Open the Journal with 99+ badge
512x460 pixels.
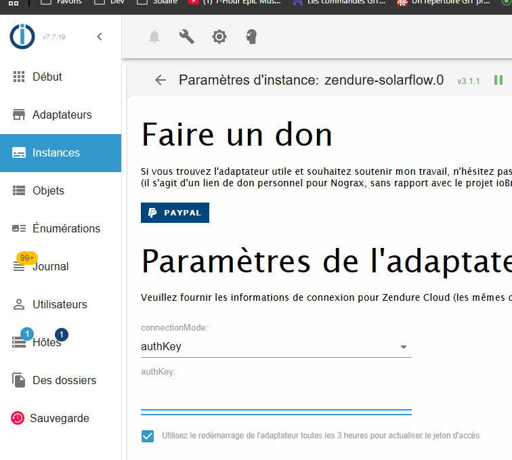(60, 266)
